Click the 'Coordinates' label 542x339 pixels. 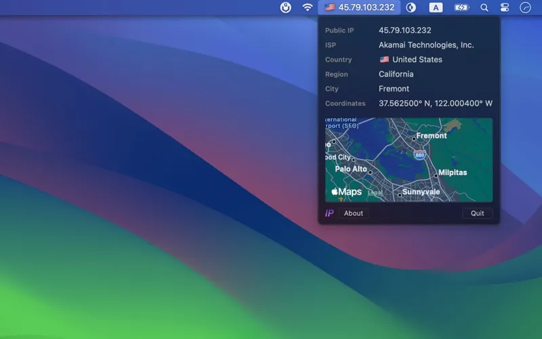[345, 104]
